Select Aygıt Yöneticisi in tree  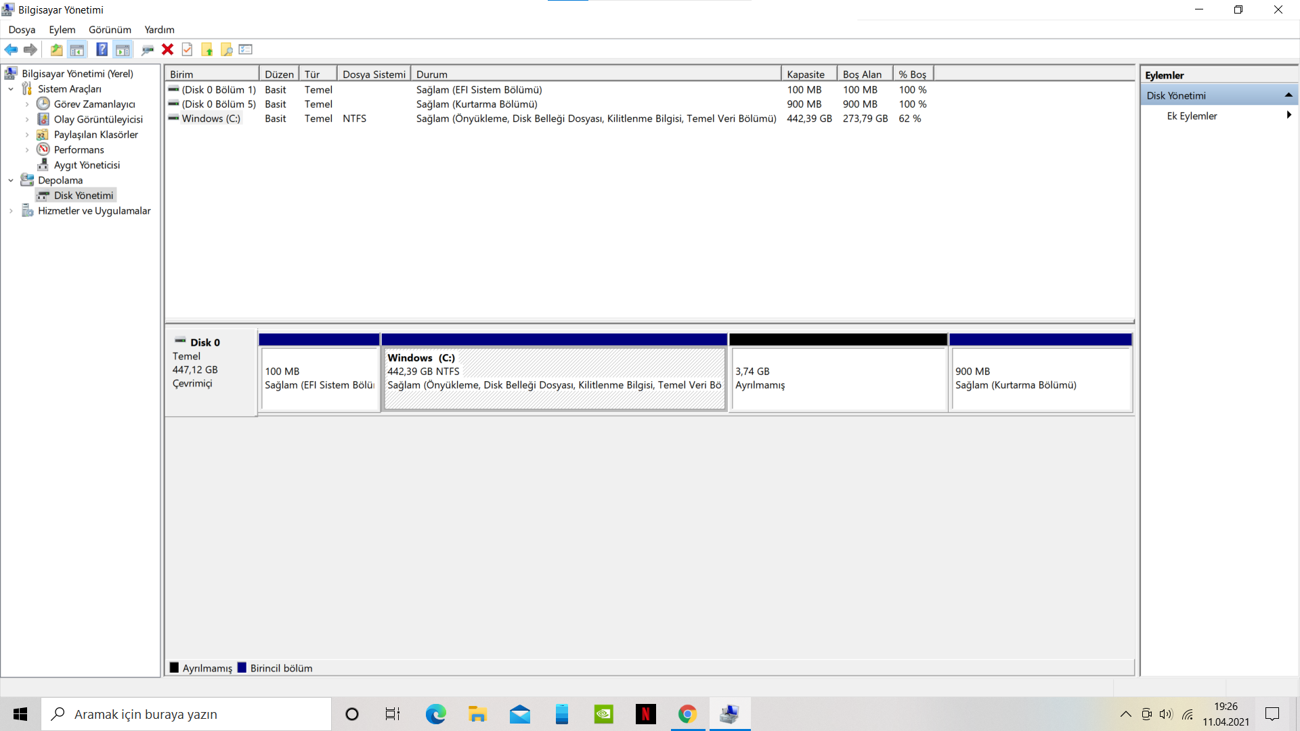coord(87,165)
